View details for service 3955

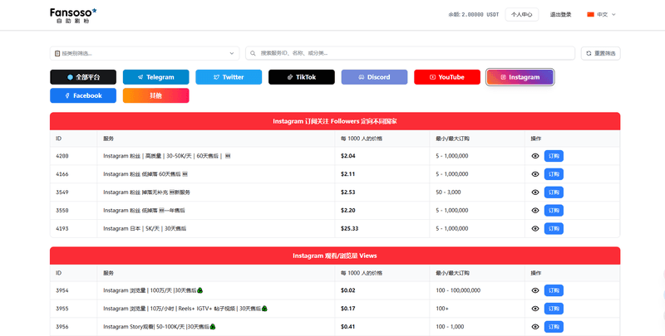pos(535,309)
